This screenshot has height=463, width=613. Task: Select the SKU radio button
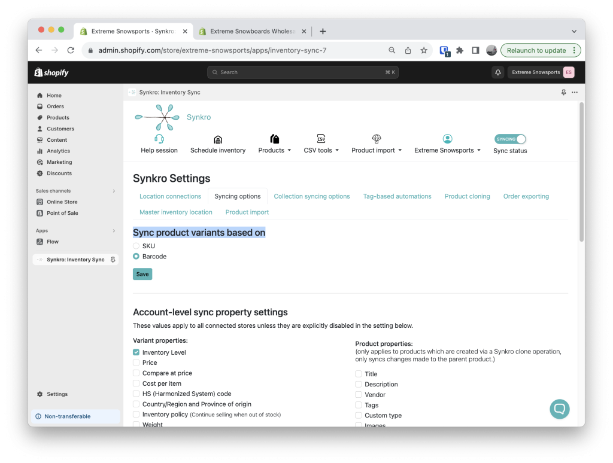[136, 246]
